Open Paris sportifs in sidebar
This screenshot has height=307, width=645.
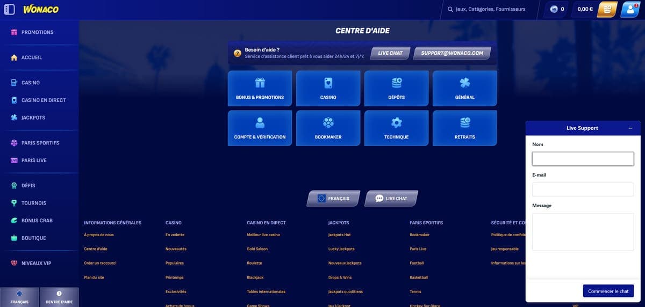39,143
